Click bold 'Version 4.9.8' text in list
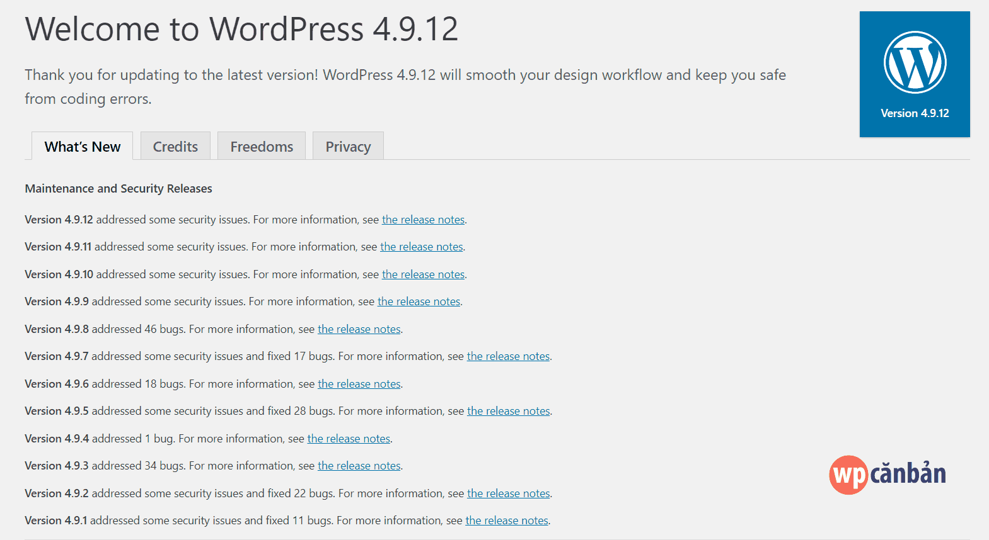Image resolution: width=989 pixels, height=540 pixels. point(57,329)
